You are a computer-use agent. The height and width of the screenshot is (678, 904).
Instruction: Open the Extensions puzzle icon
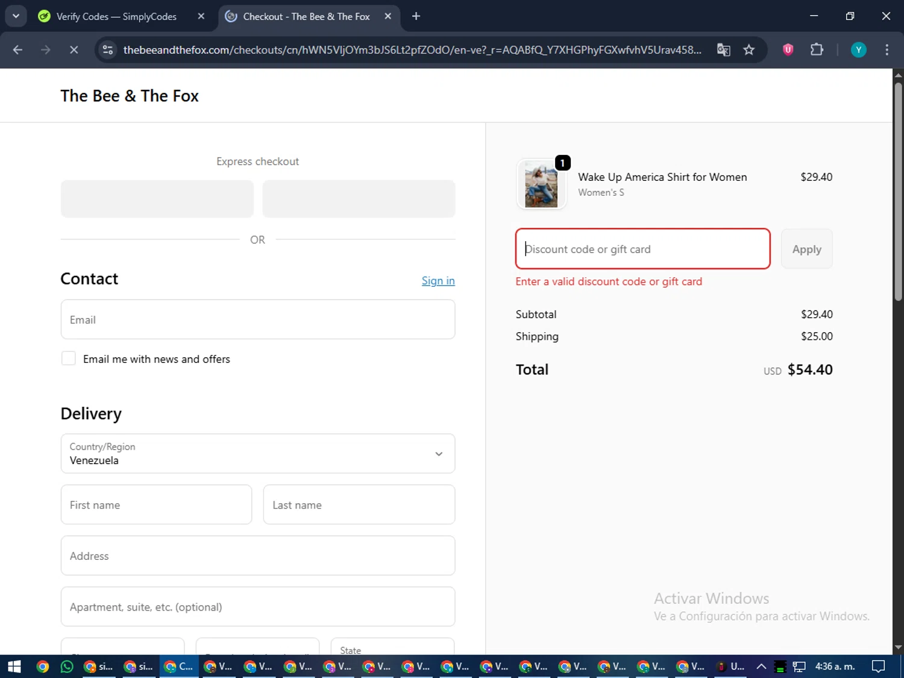pos(817,50)
